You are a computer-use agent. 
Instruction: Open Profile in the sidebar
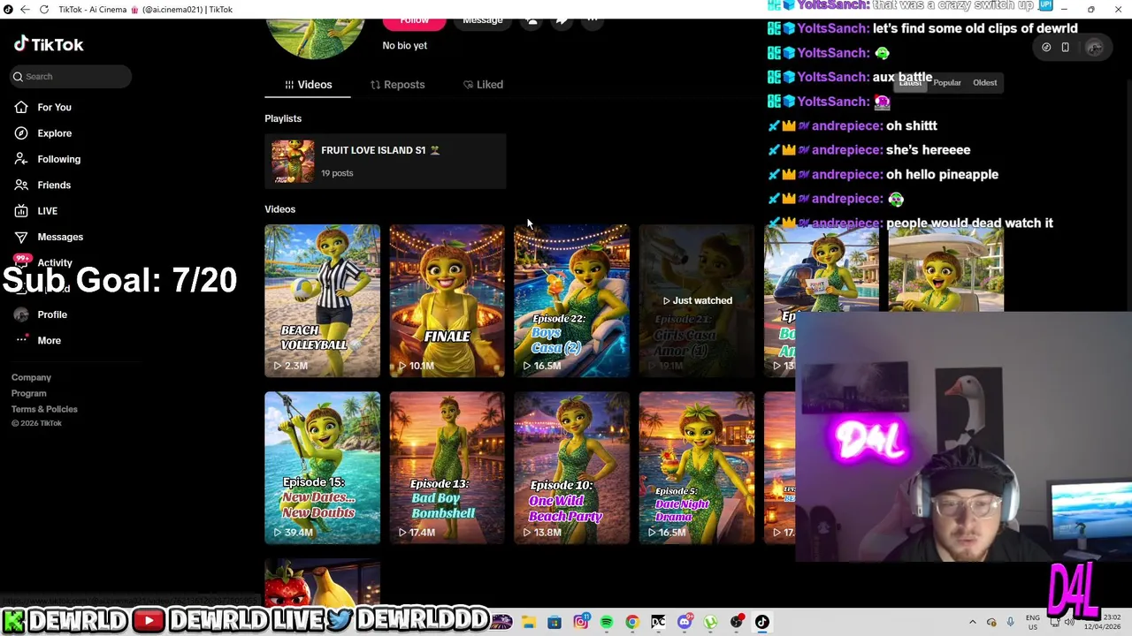41,314
